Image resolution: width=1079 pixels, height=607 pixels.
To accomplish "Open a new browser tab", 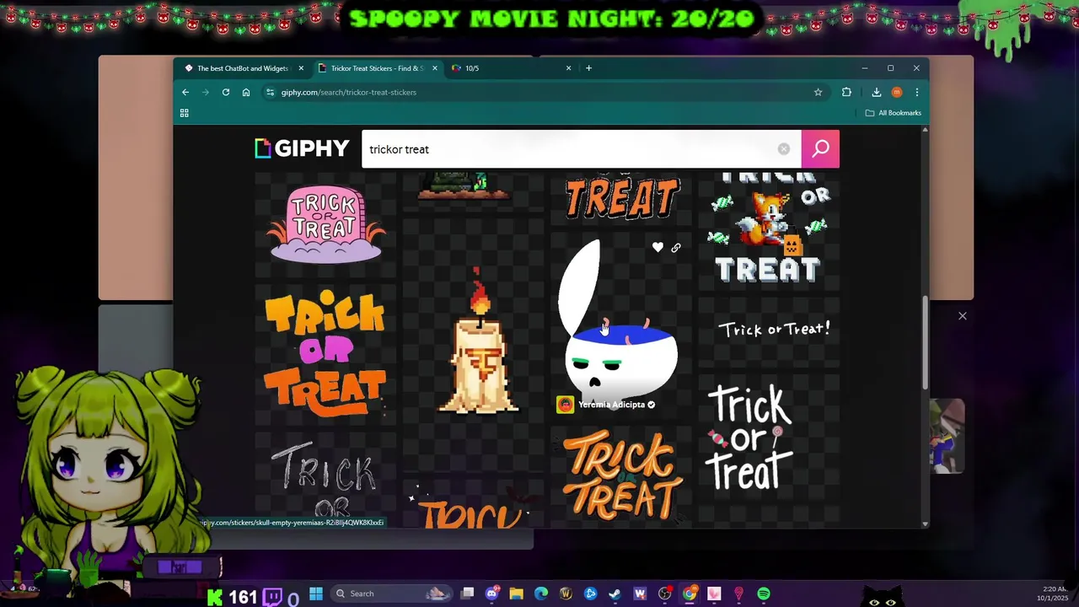I will coord(588,68).
